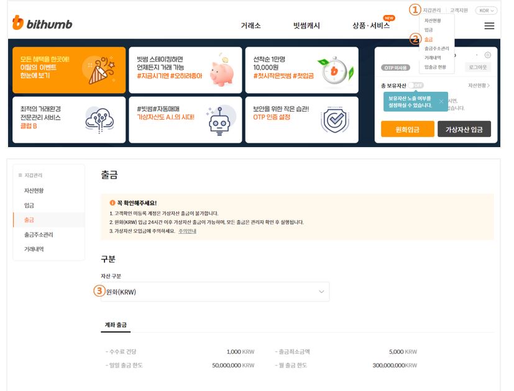Open the orange 이달의 이벤트 한눈에 보기 banner
This screenshot has height=391, width=514.
click(69, 70)
